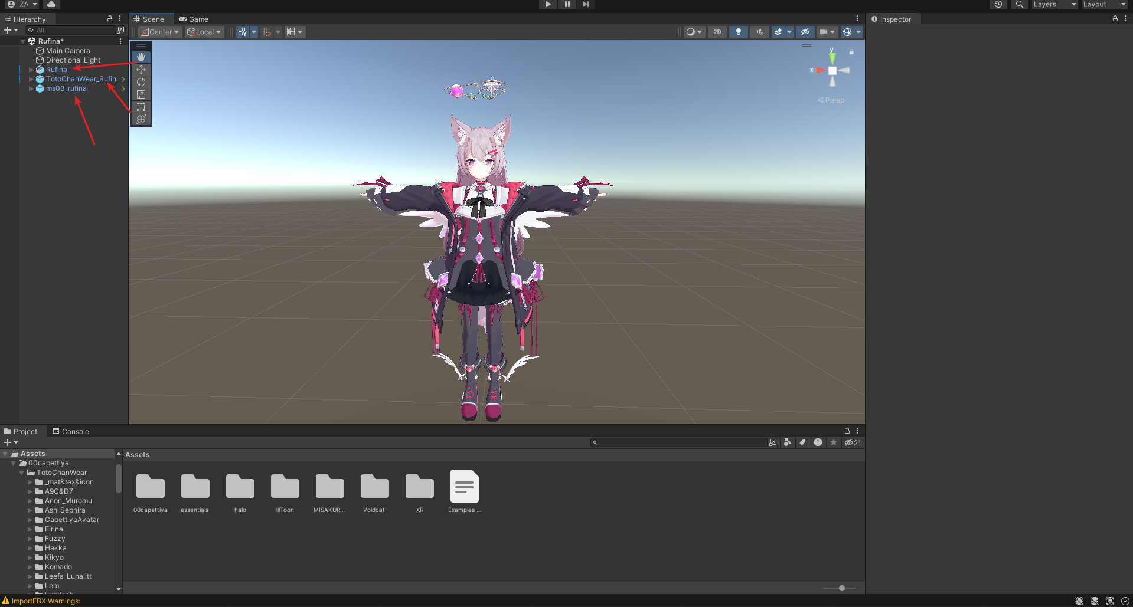
Task: Select the Rotate tool in scene toolbar
Action: [x=141, y=82]
